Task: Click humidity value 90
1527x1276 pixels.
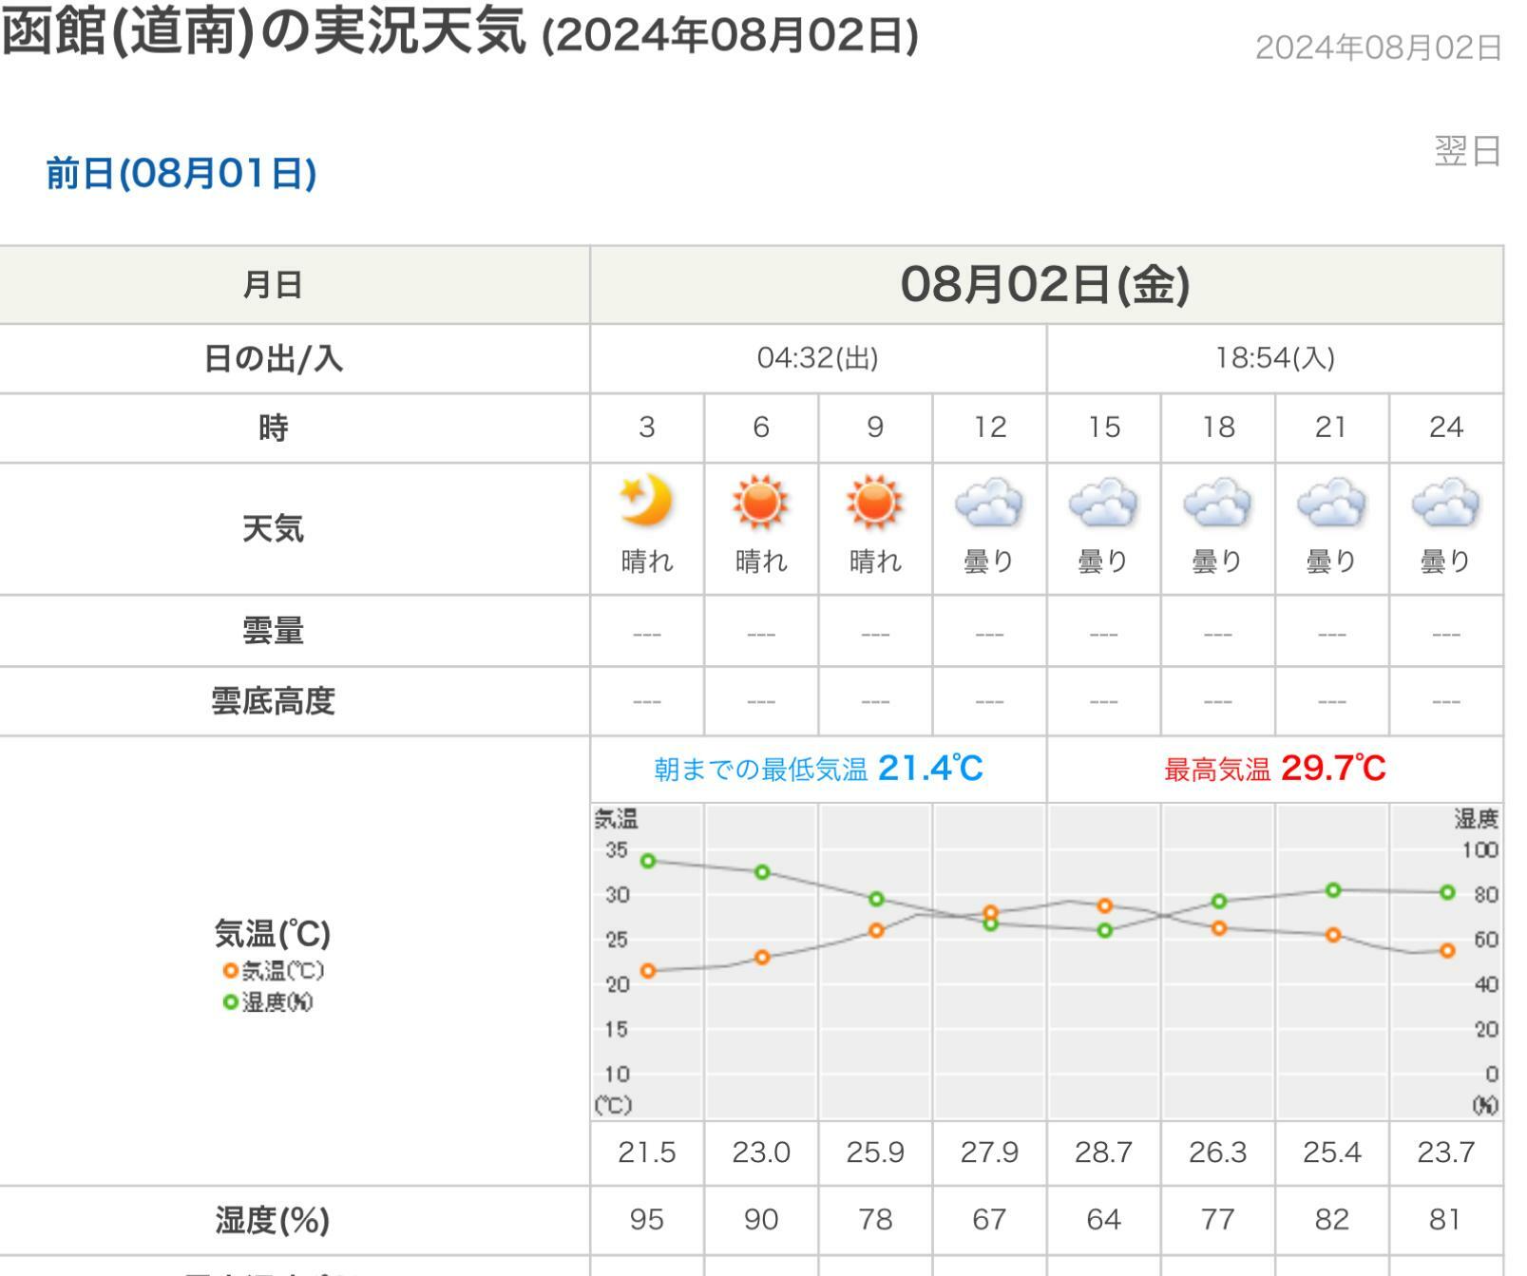Action: 760,1220
